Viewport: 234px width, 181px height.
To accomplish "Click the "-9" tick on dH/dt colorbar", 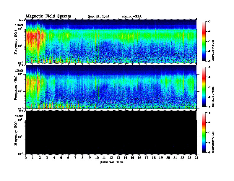I will 209,61.
